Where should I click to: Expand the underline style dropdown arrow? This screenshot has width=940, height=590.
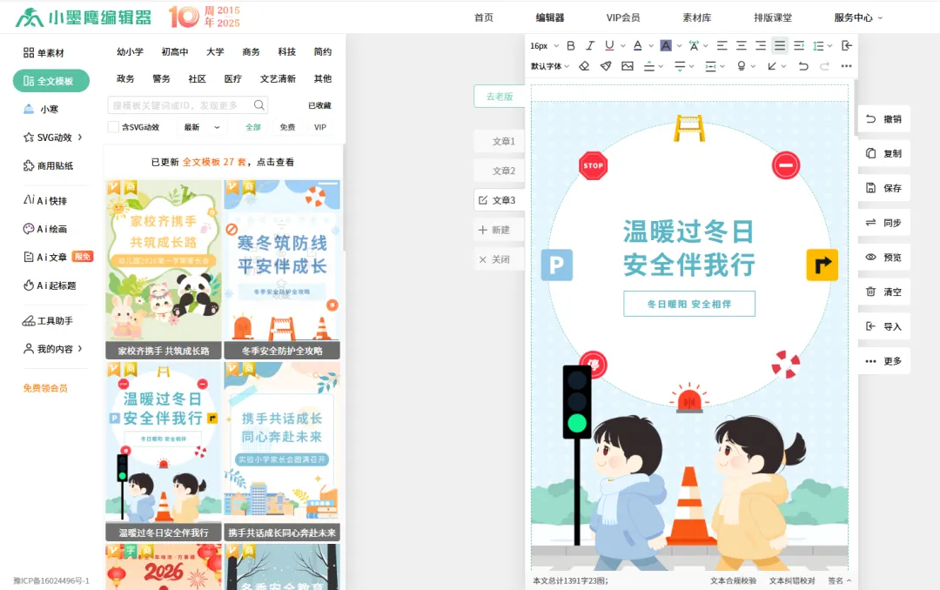pos(623,45)
